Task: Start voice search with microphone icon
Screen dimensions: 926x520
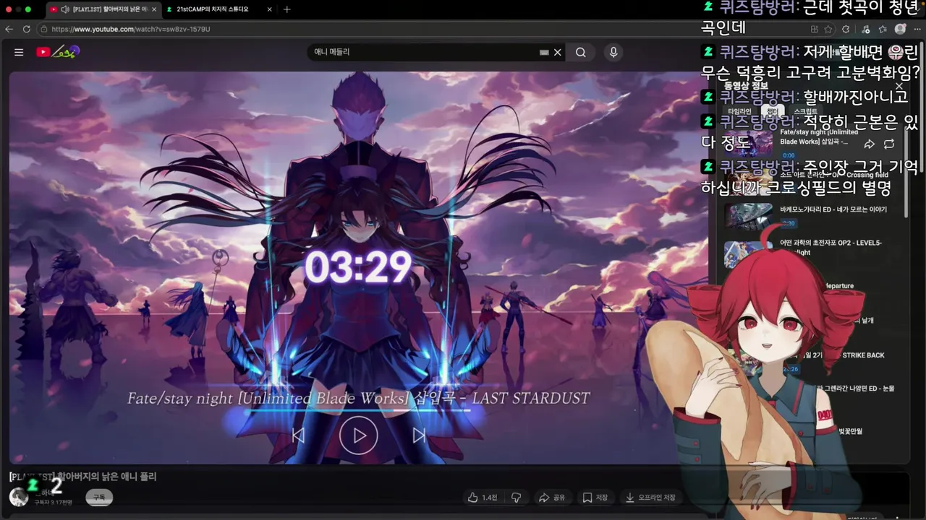Action: [613, 52]
